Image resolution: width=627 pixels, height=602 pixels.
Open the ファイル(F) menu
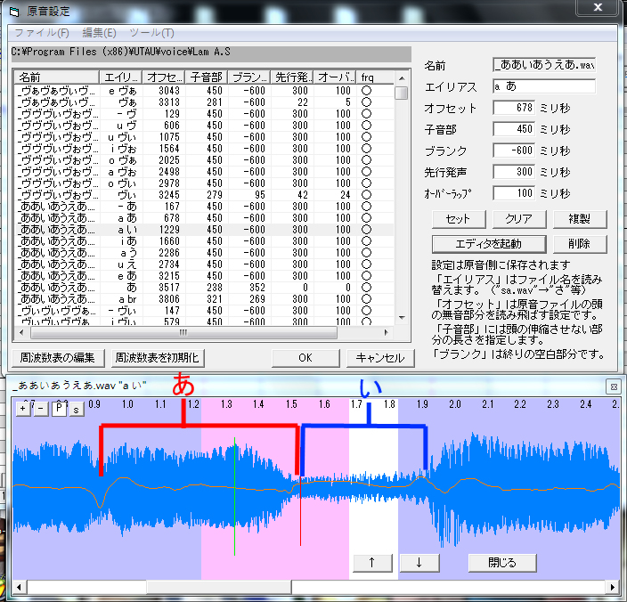point(42,33)
